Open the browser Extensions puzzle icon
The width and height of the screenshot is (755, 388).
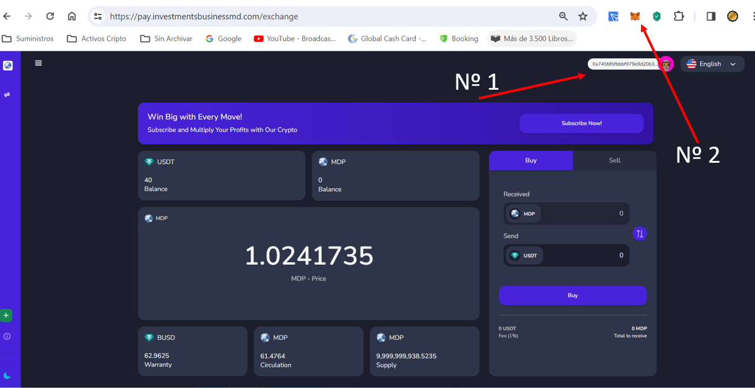pos(679,17)
